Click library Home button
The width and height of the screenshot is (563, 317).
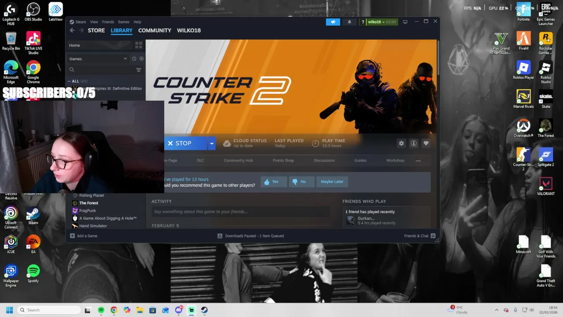pos(100,45)
